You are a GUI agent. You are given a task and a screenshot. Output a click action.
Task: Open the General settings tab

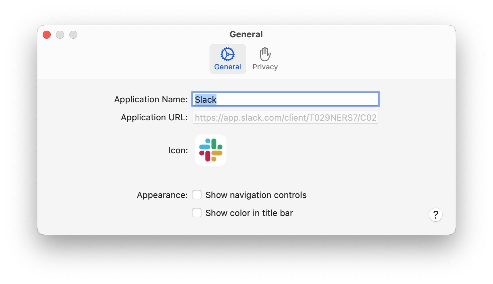pyautogui.click(x=228, y=59)
